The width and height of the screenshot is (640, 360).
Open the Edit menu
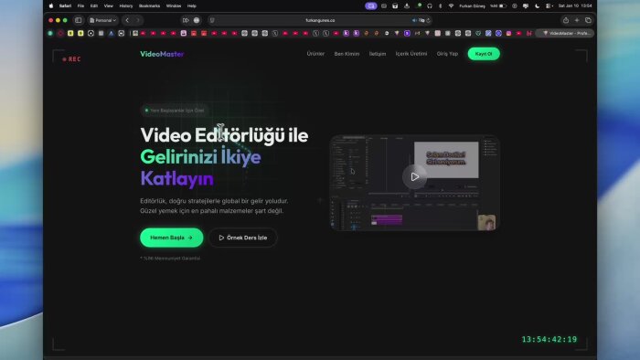point(94,5)
